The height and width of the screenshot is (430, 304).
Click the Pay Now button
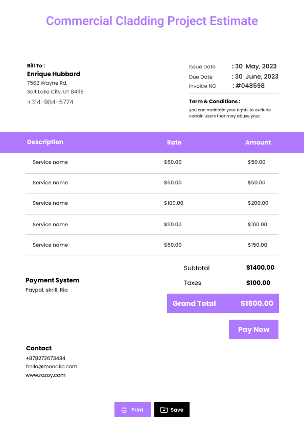pyautogui.click(x=253, y=329)
